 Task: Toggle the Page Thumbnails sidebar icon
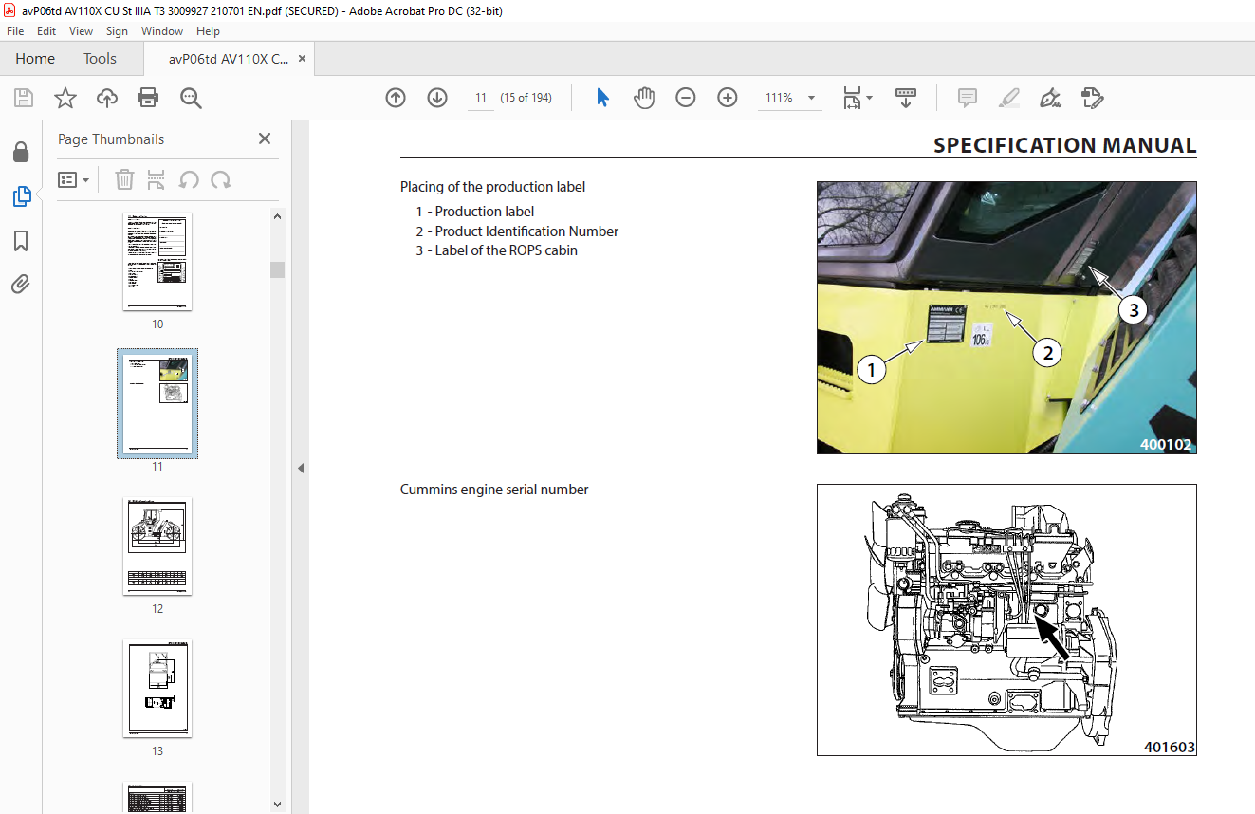[x=21, y=196]
